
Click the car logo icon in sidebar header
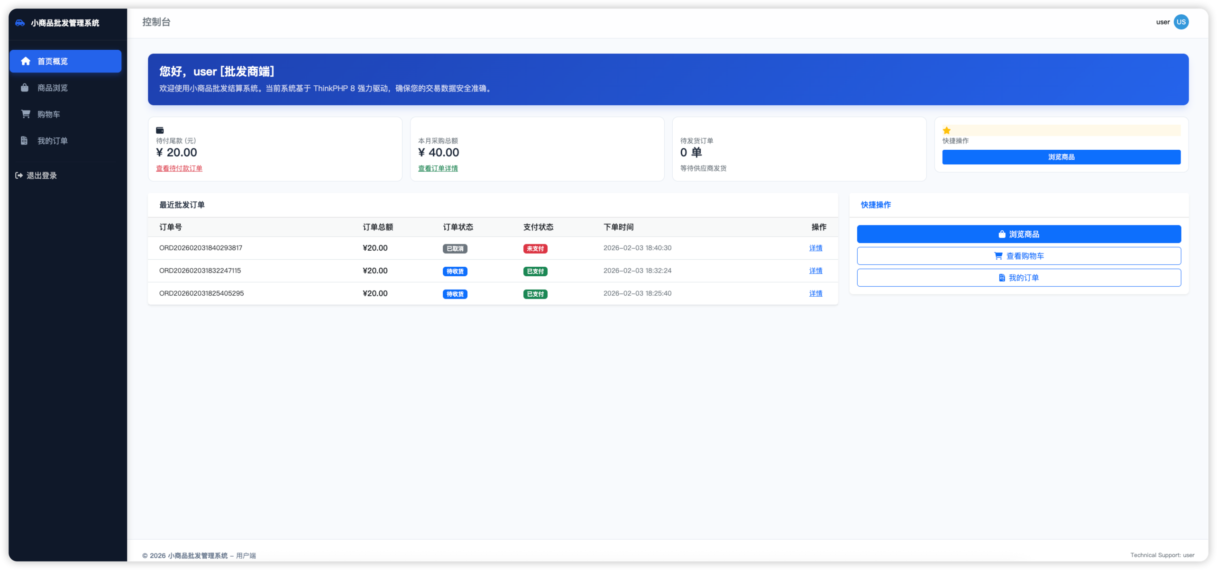point(20,23)
